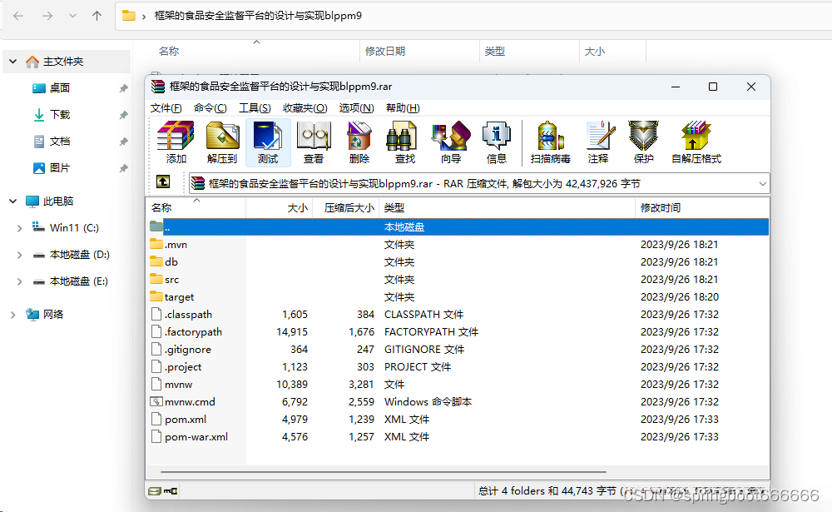Expand local disk (E:) node
This screenshot has width=832, height=512.
point(20,281)
